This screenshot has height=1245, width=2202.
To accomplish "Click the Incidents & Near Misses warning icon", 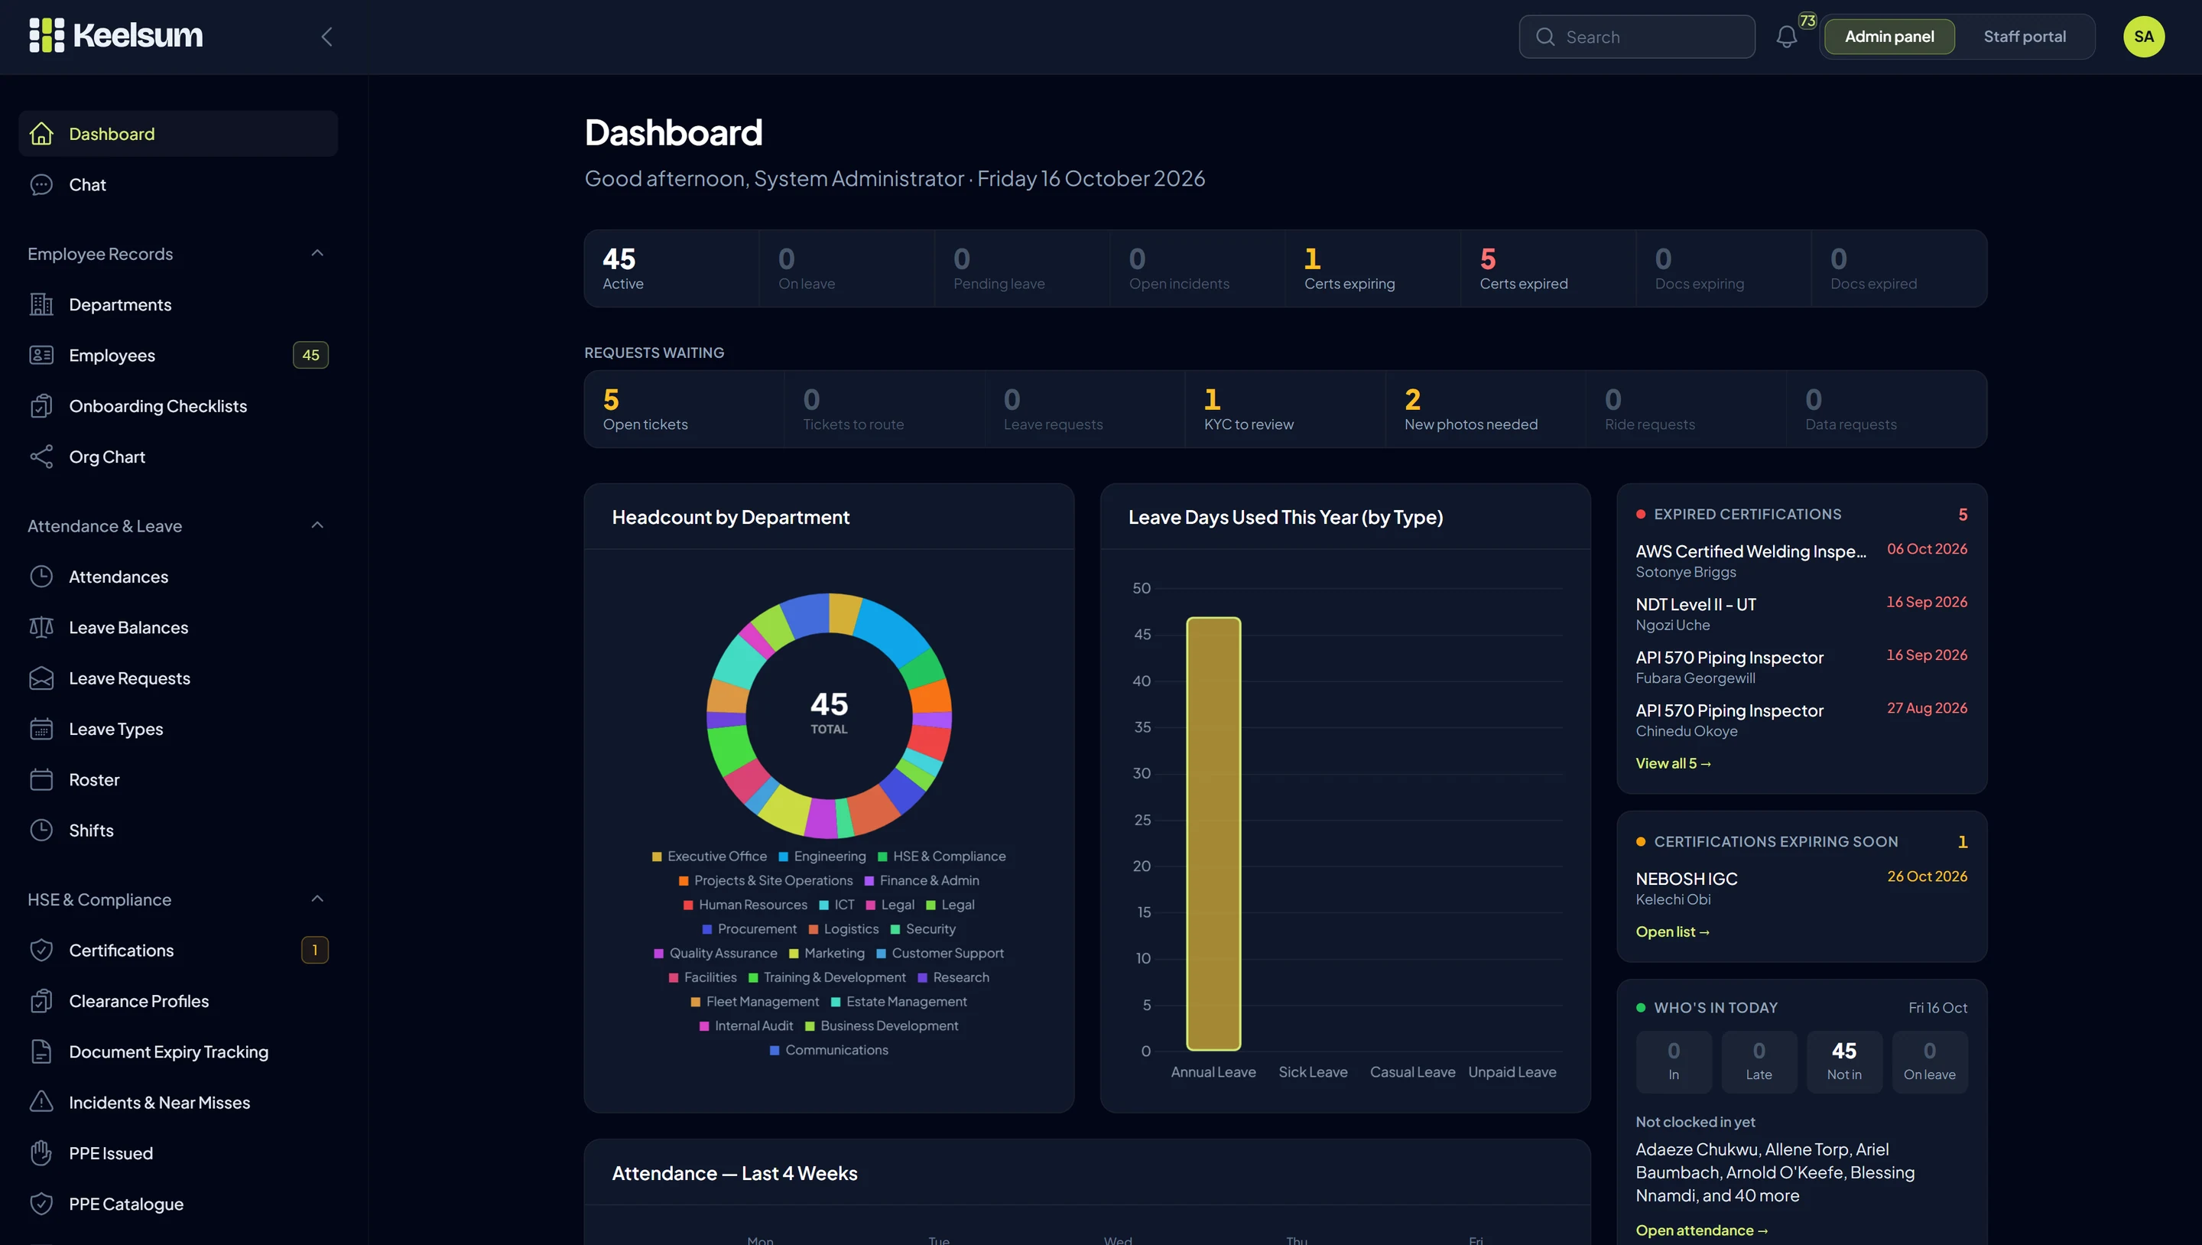I will [x=41, y=1102].
